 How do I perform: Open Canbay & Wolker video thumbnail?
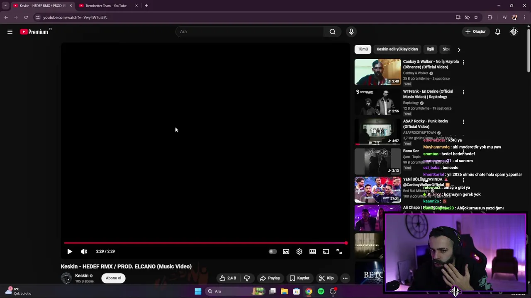(x=378, y=72)
